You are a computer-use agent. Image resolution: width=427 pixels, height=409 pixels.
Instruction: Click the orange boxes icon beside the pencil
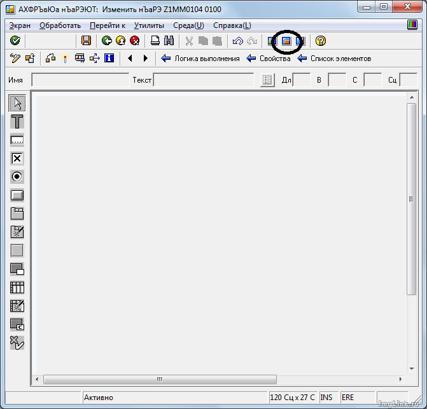pos(30,59)
